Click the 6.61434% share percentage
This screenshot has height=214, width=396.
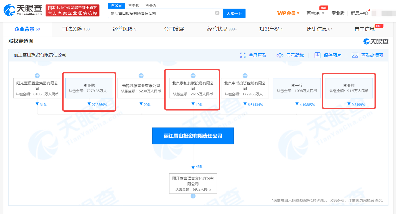pyautogui.click(x=255, y=105)
